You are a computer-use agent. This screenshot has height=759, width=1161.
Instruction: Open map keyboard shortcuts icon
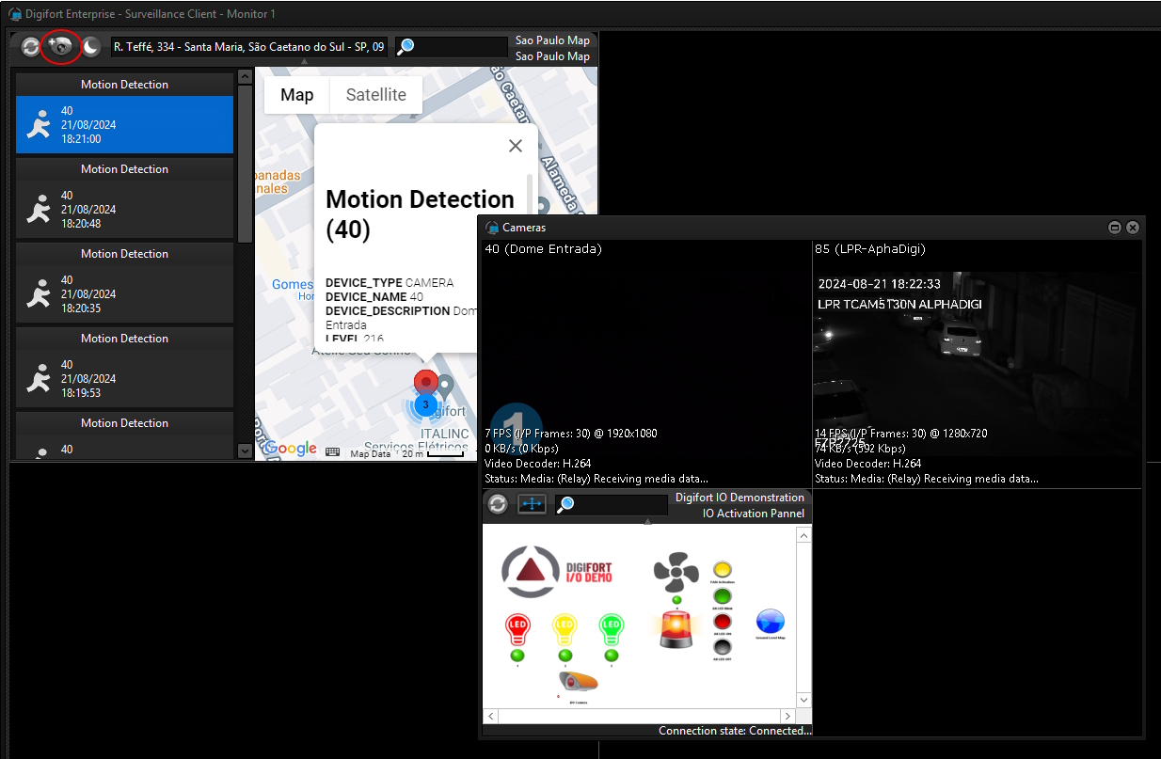click(332, 452)
